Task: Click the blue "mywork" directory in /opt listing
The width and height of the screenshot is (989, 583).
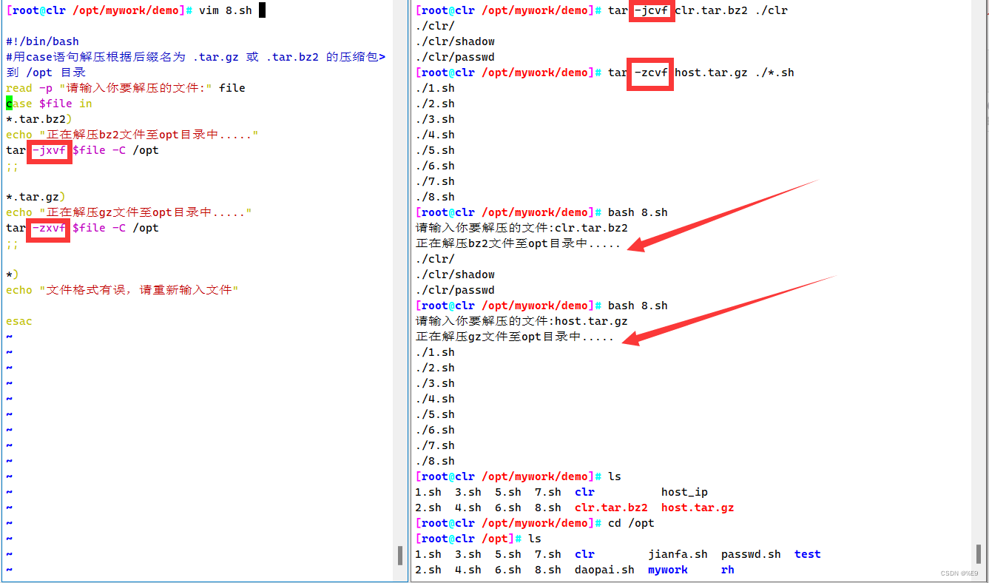Action: (668, 570)
